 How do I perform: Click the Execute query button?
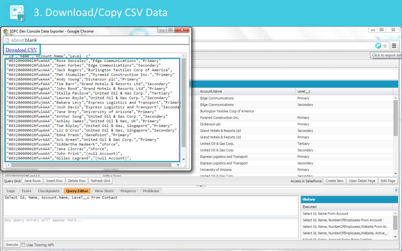tap(12, 245)
